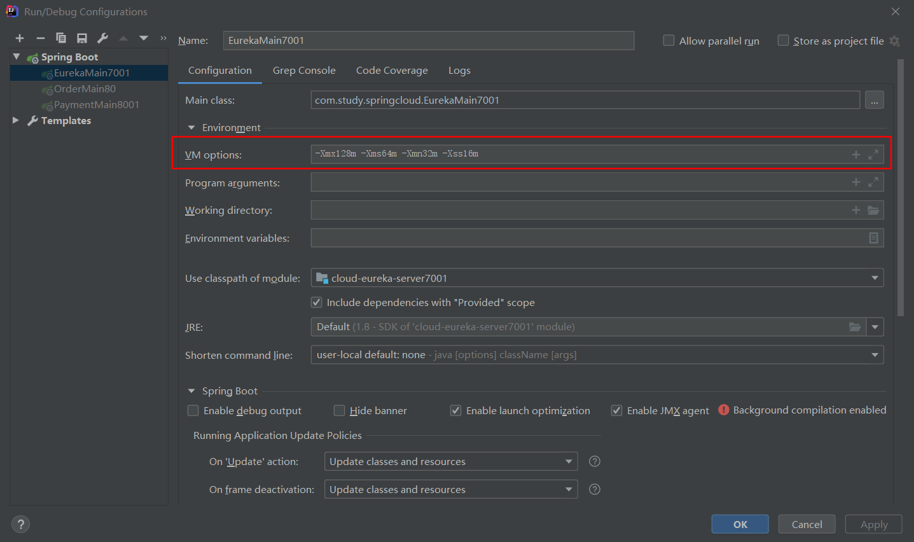This screenshot has height=542, width=914.
Task: Show more toolbar actions chevron
Action: (163, 38)
